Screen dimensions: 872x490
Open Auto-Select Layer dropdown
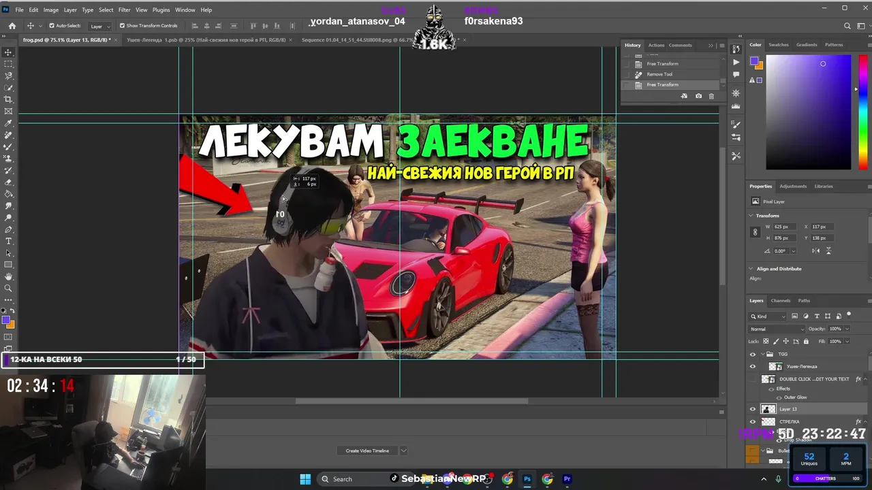tap(99, 26)
